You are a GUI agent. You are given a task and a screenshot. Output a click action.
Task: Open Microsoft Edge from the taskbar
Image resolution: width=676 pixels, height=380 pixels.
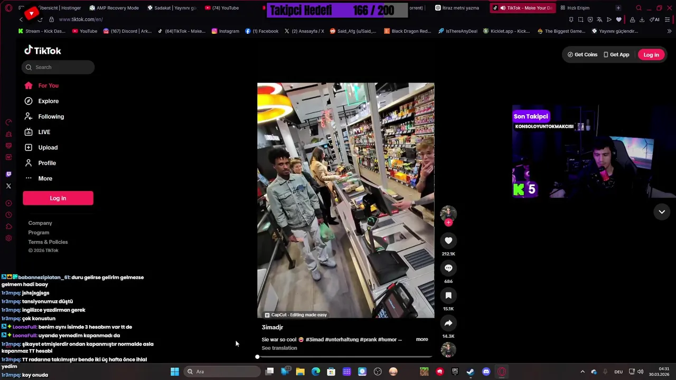[x=316, y=372]
